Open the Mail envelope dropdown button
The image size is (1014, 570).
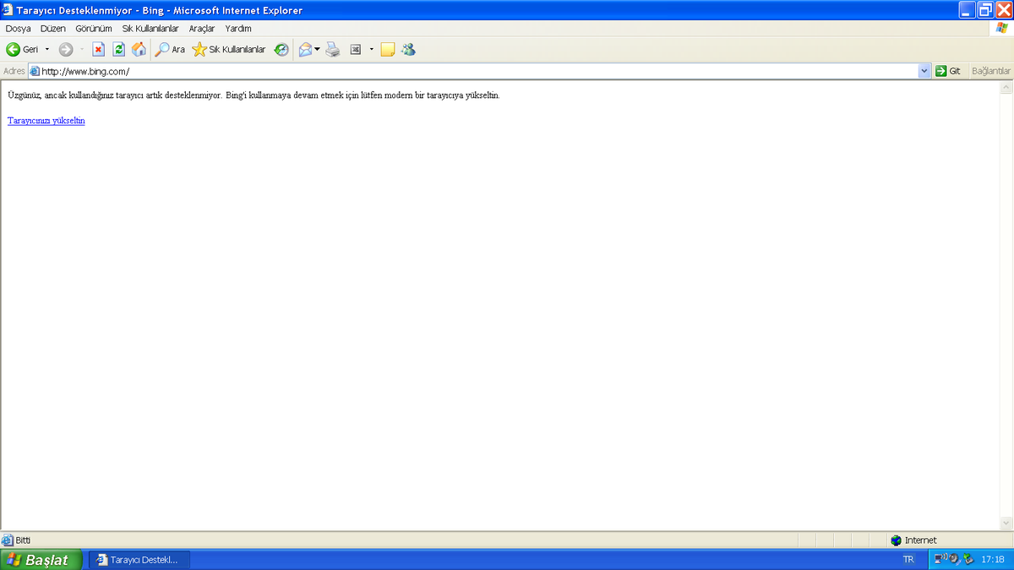pyautogui.click(x=309, y=49)
